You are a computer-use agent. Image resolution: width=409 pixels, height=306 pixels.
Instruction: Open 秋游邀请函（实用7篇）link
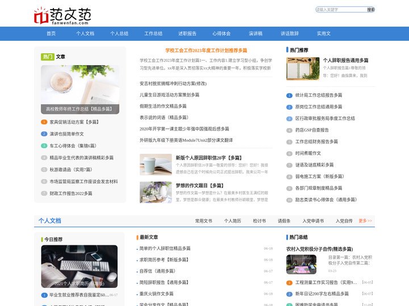(x=71, y=169)
